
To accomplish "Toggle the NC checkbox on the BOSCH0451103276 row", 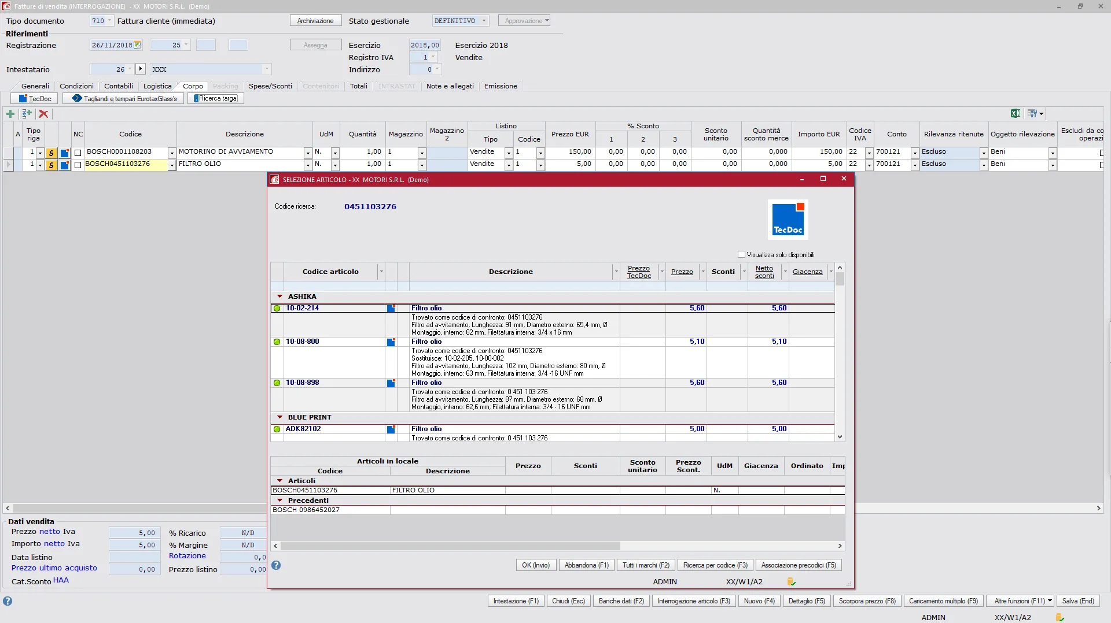I will 78,165.
